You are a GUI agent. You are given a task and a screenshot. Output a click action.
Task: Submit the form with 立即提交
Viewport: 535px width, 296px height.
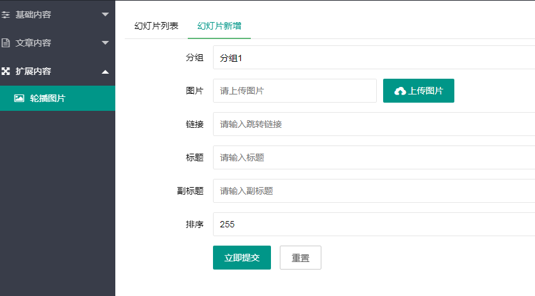242,258
